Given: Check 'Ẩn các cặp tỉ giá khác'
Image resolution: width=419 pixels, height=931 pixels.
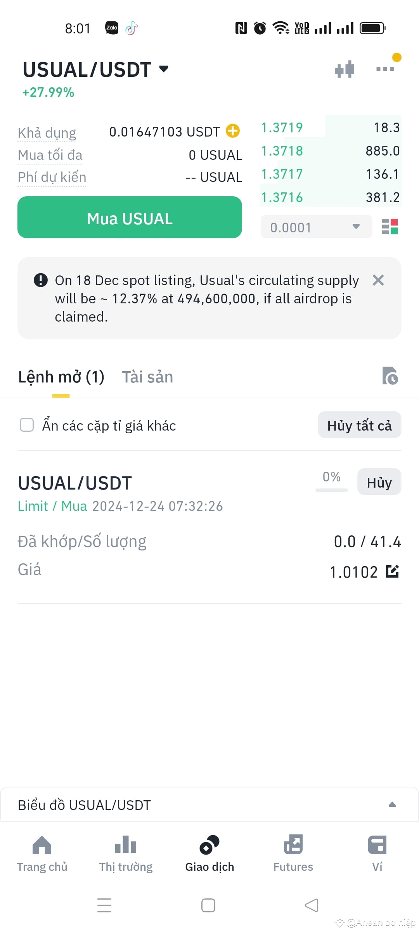Looking at the screenshot, I should pyautogui.click(x=27, y=425).
